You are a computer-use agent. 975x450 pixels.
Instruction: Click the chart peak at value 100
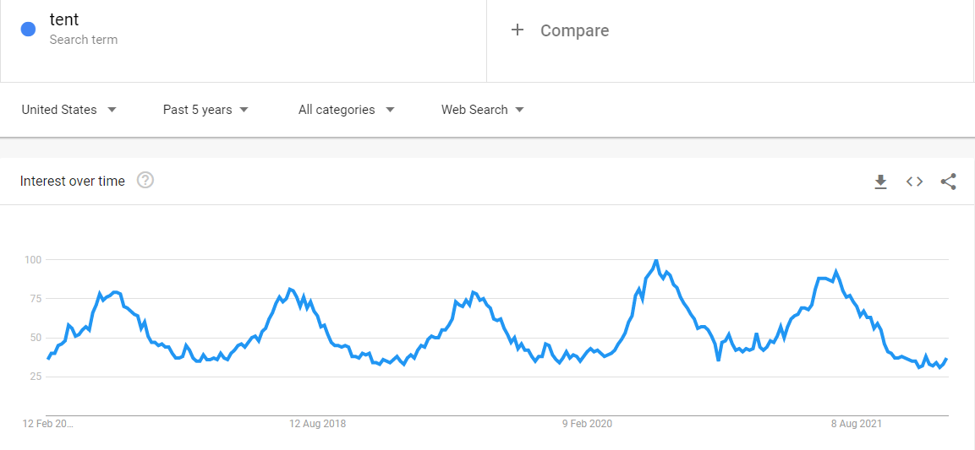[x=656, y=261]
